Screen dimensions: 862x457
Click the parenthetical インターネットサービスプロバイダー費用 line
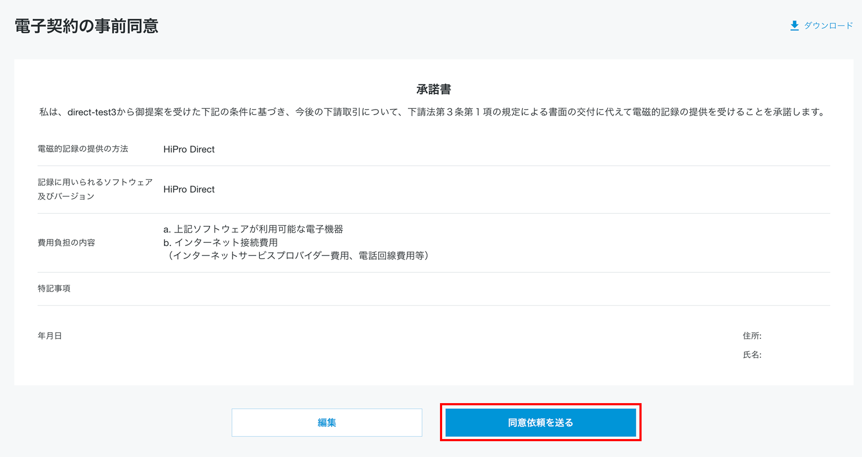296,256
